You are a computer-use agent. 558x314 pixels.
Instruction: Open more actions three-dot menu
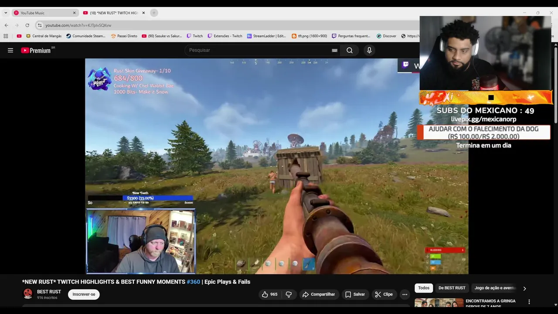[x=405, y=294]
